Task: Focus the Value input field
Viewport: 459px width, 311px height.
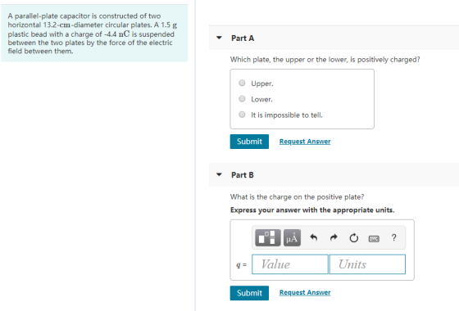Action: coord(290,264)
